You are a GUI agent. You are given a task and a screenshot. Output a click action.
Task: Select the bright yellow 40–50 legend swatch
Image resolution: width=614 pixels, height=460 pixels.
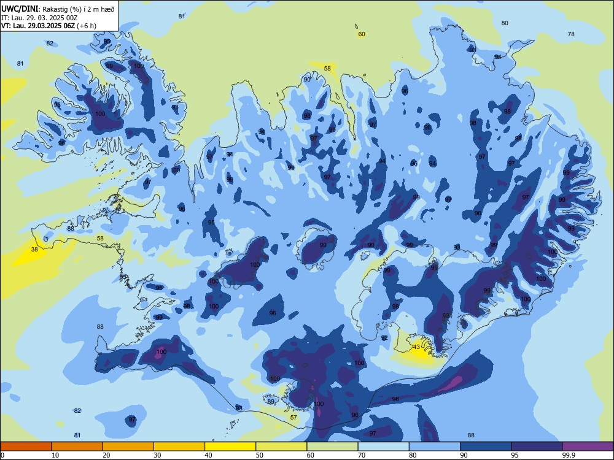[x=230, y=447]
